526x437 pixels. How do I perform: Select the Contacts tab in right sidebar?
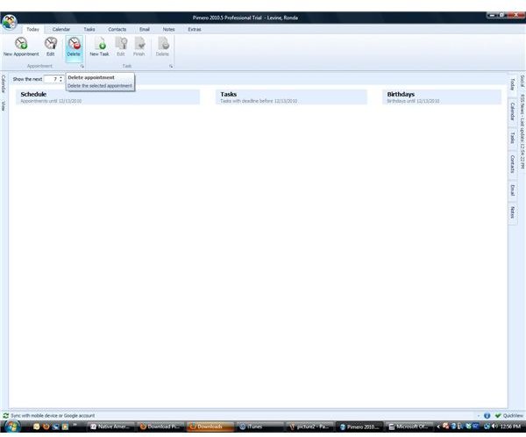tap(512, 164)
